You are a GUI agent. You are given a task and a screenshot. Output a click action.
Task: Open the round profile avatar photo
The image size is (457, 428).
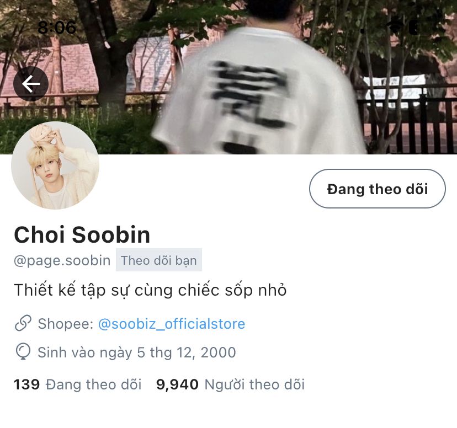point(55,165)
